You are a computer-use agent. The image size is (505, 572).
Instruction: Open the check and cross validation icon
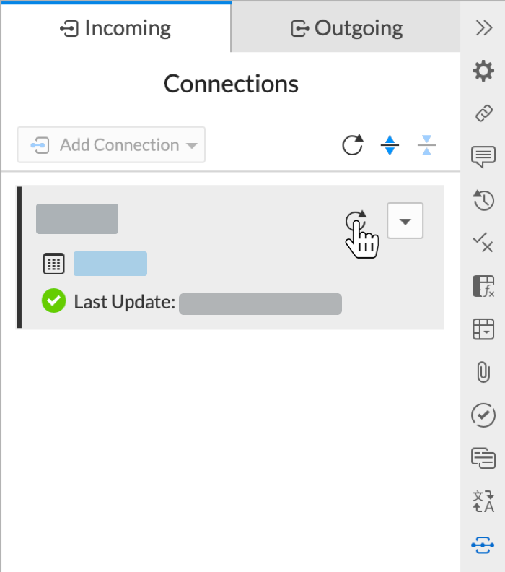(x=483, y=242)
